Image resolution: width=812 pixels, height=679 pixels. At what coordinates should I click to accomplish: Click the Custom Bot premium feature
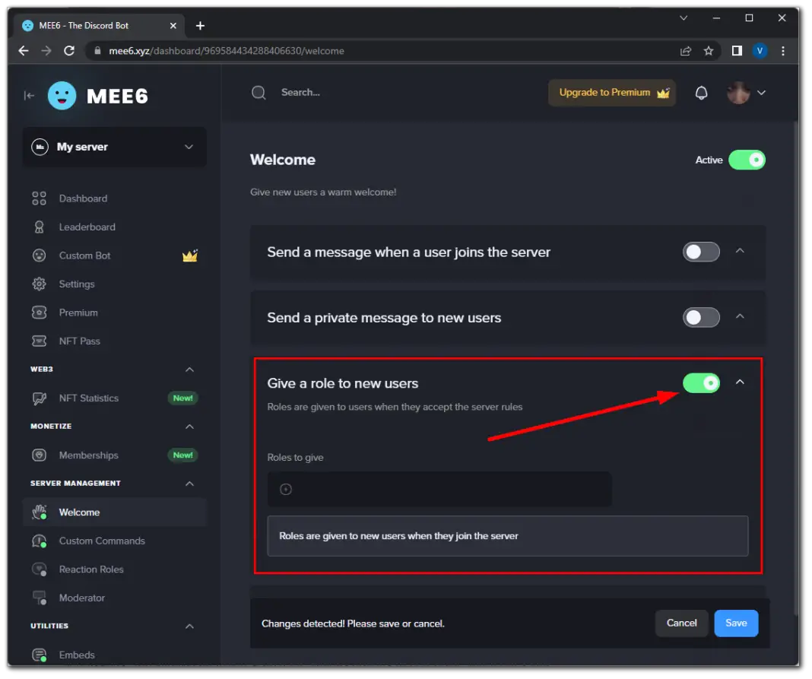84,255
